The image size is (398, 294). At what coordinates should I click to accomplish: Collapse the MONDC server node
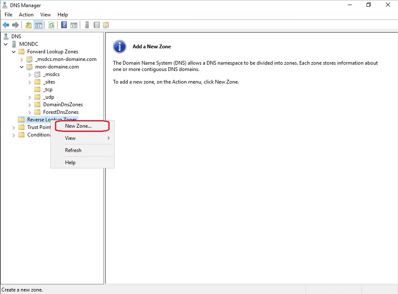pyautogui.click(x=6, y=44)
